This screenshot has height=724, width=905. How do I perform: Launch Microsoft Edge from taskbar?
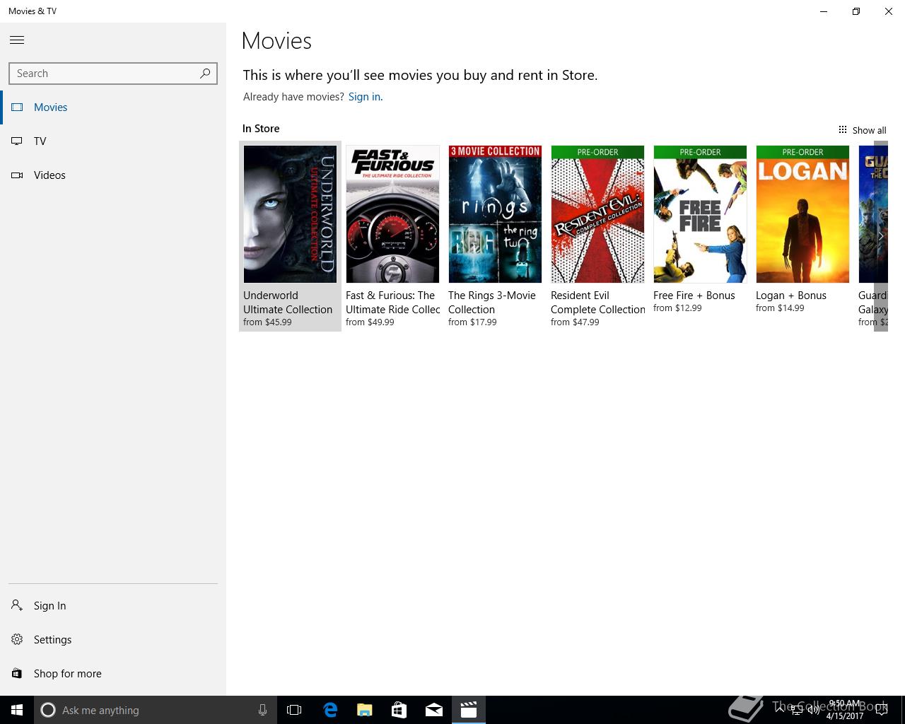[x=330, y=710]
